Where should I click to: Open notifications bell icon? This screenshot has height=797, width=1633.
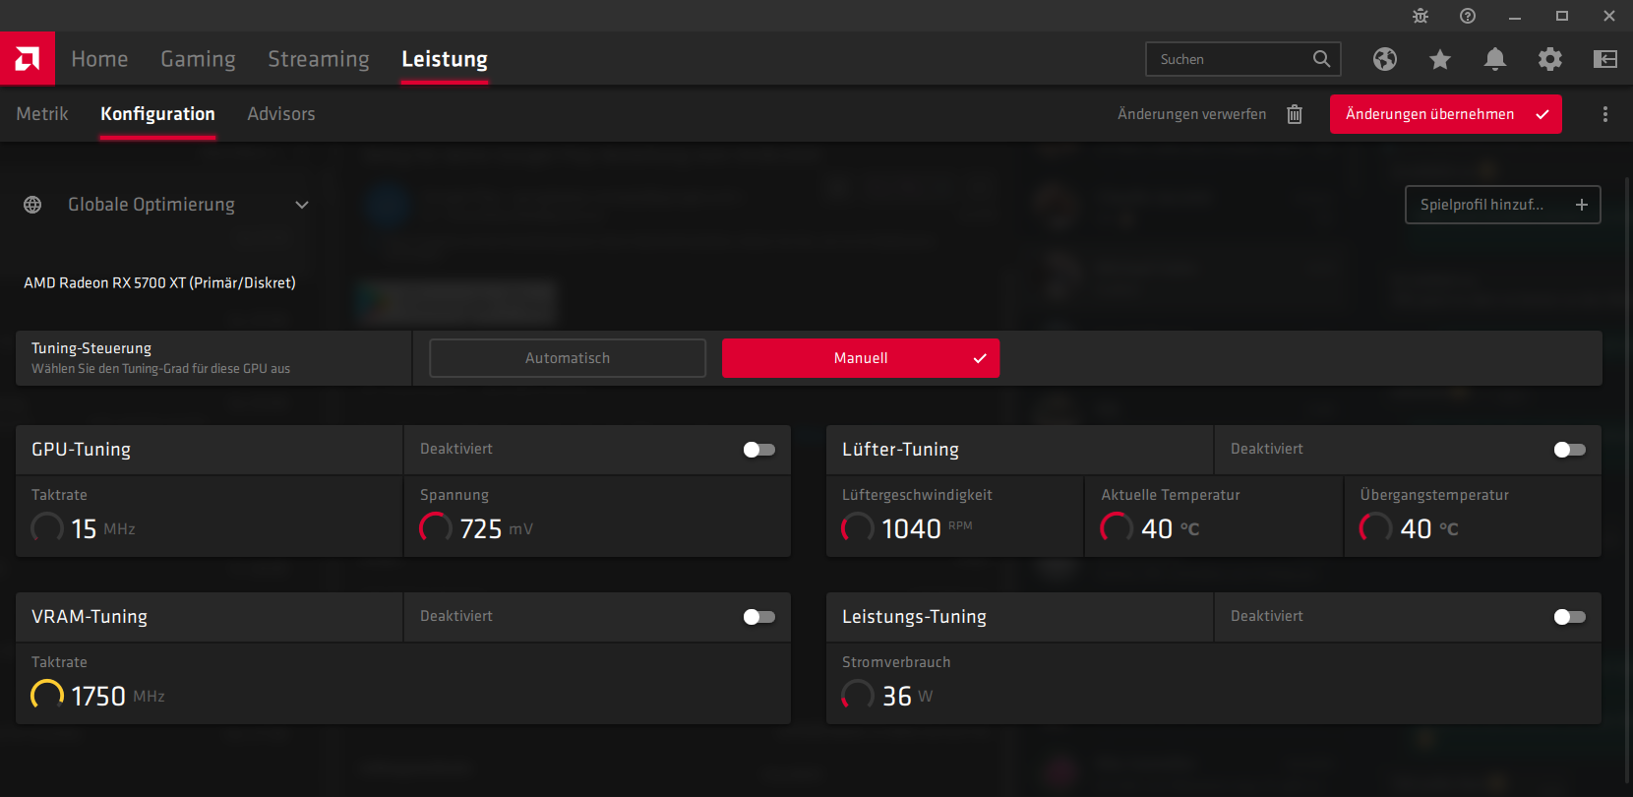pyautogui.click(x=1495, y=59)
